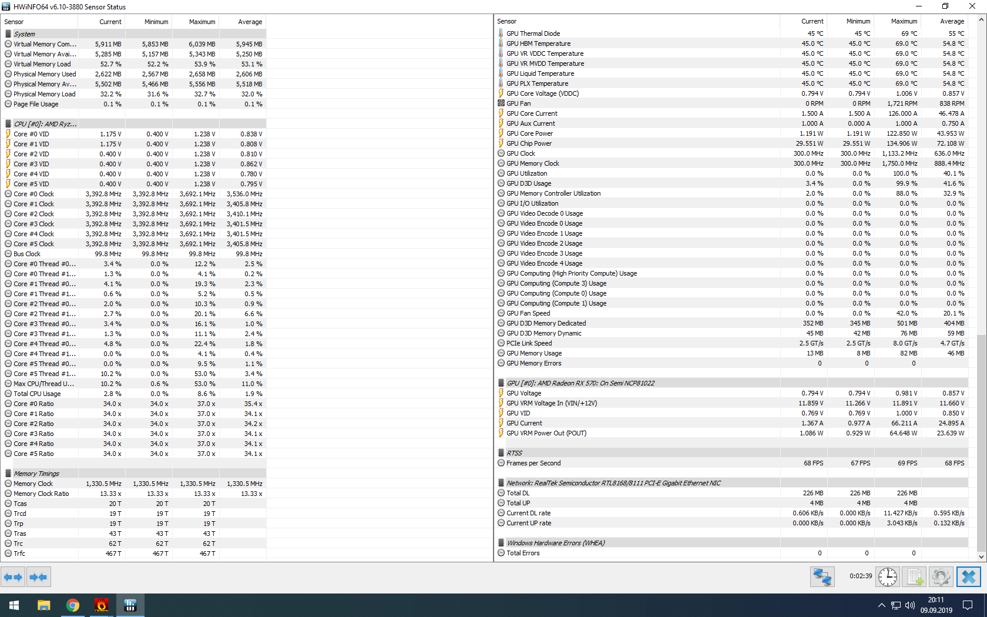Viewport: 987px width, 617px height.
Task: Click the Average column header in right pane
Action: click(944, 21)
